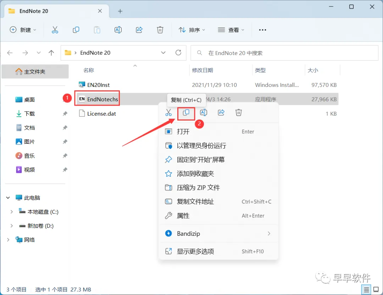This screenshot has width=383, height=295.
Task: Click the toolbar Cut scissors icon
Action: pyautogui.click(x=55, y=30)
